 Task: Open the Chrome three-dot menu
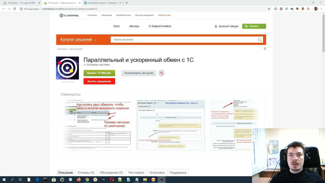pos(321,9)
